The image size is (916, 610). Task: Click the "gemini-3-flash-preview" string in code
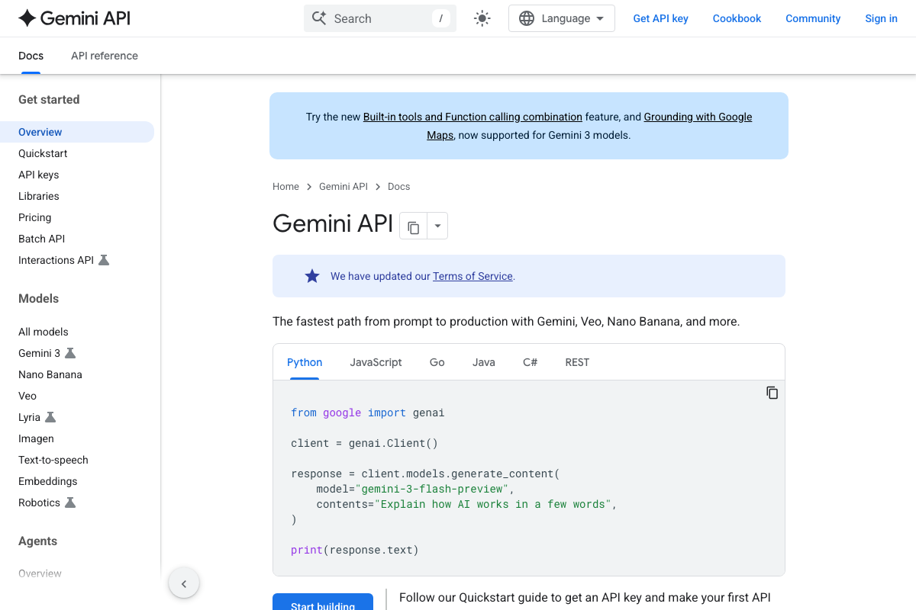pyautogui.click(x=431, y=489)
